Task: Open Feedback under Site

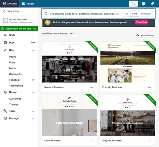Action: tap(15, 80)
